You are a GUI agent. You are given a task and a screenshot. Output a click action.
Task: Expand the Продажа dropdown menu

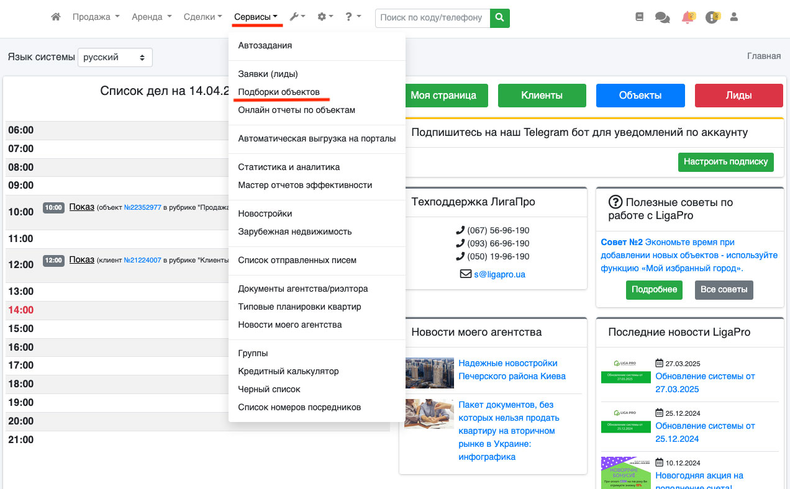[x=96, y=17]
